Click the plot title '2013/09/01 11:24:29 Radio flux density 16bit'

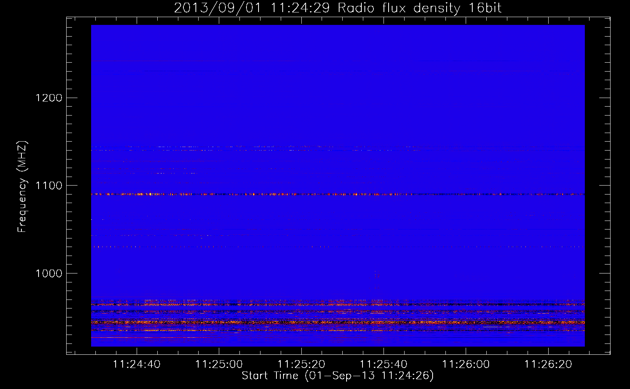pos(338,8)
